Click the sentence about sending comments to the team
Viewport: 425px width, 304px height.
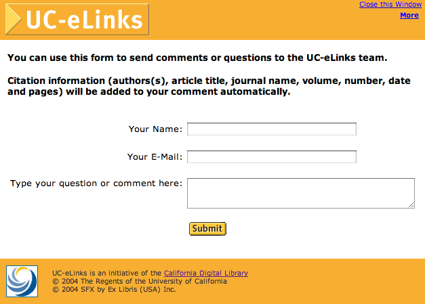pyautogui.click(x=197, y=58)
